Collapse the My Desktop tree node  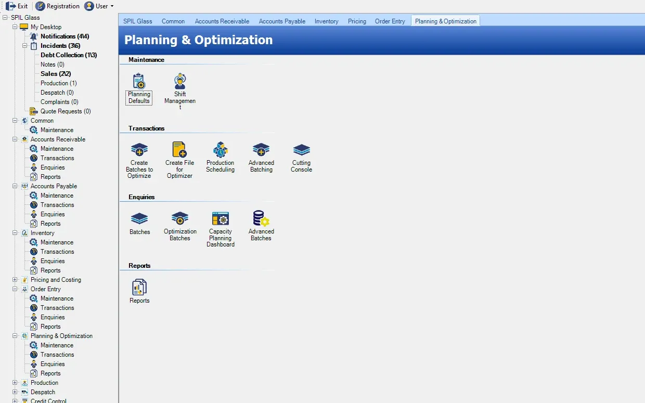(15, 27)
